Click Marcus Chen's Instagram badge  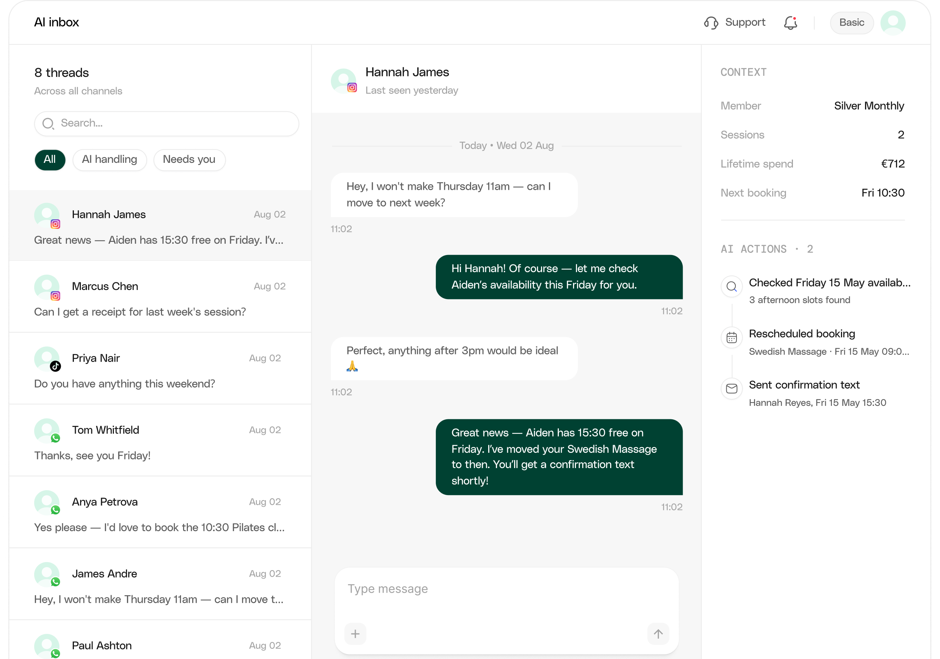55,296
